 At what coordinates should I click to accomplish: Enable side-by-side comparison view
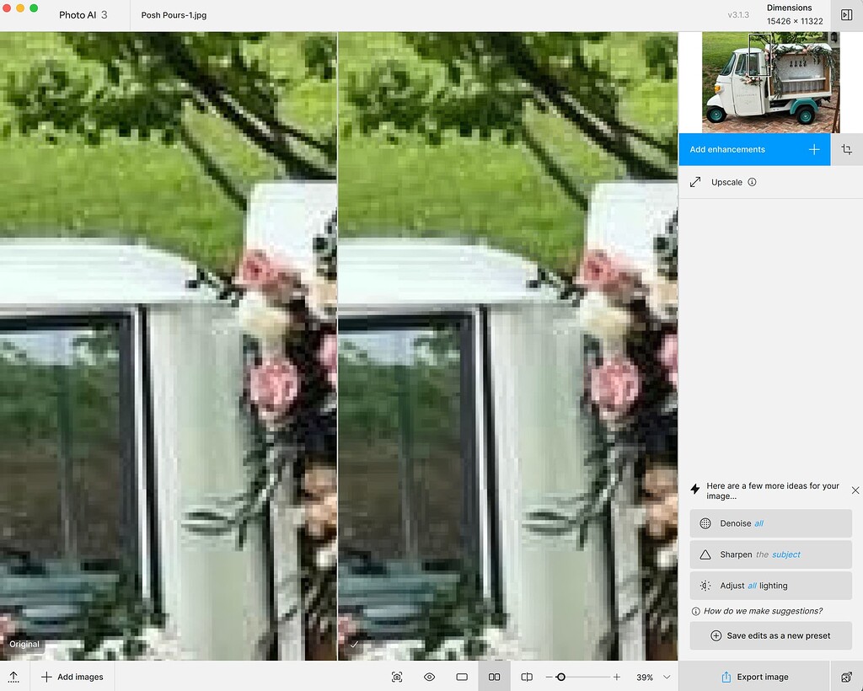[494, 677]
